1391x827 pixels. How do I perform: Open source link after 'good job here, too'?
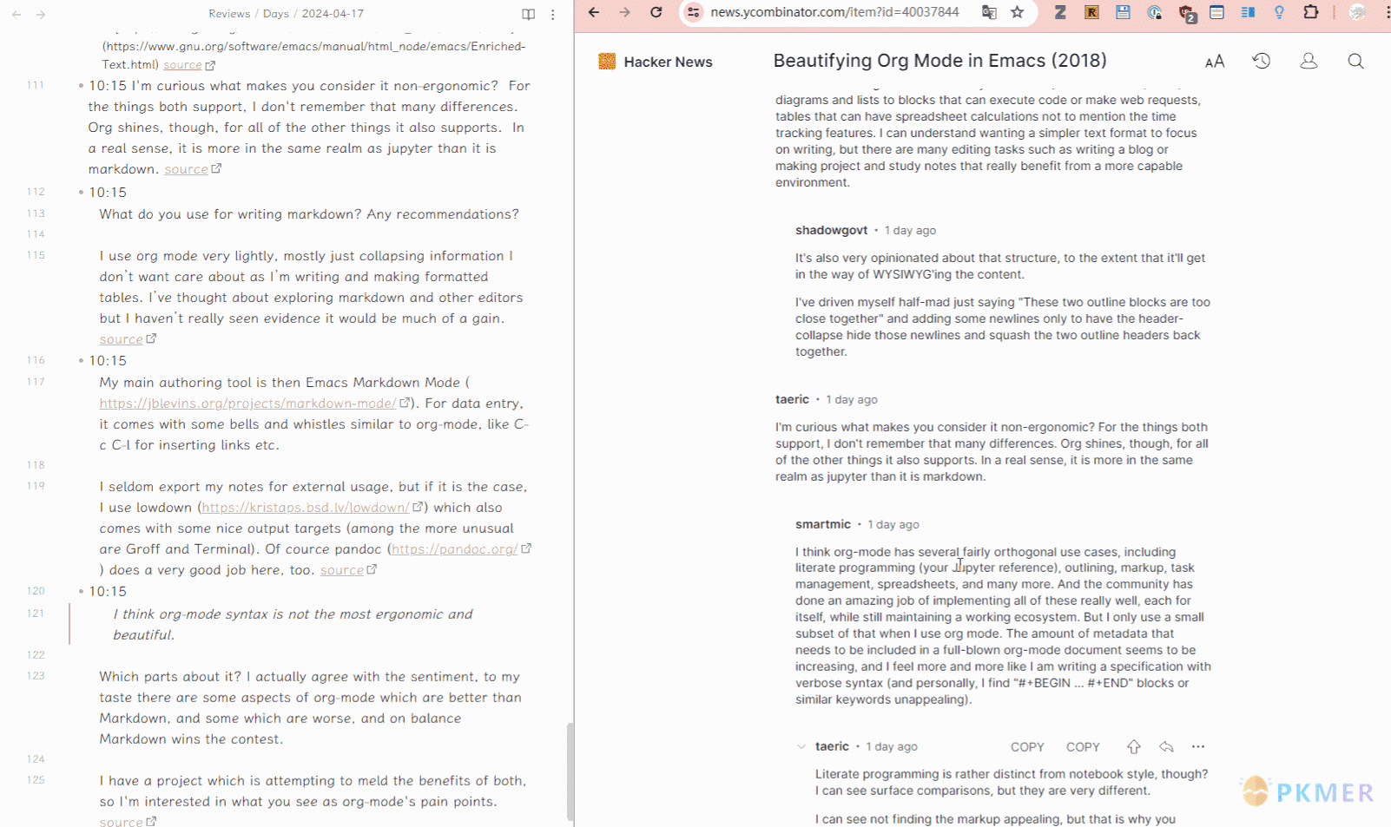(342, 570)
